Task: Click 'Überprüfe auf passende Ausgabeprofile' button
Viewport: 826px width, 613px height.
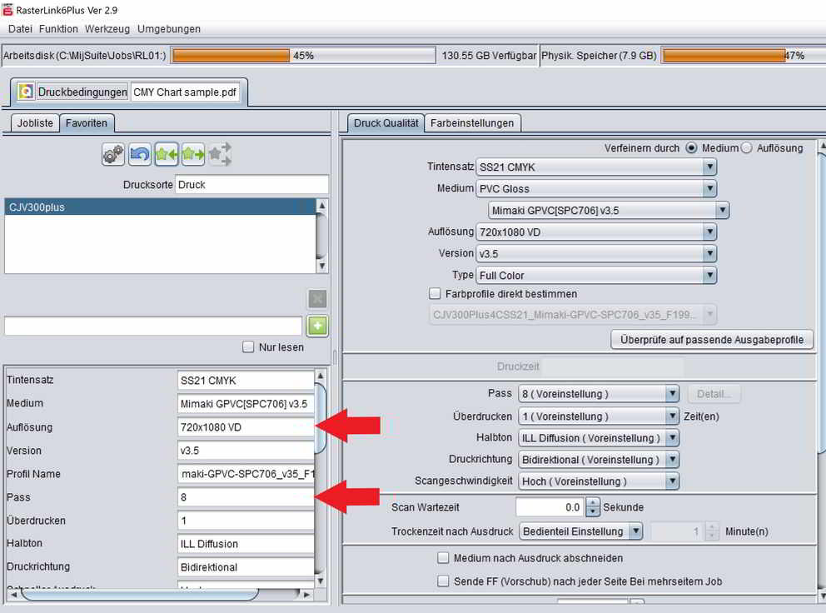Action: coord(712,340)
